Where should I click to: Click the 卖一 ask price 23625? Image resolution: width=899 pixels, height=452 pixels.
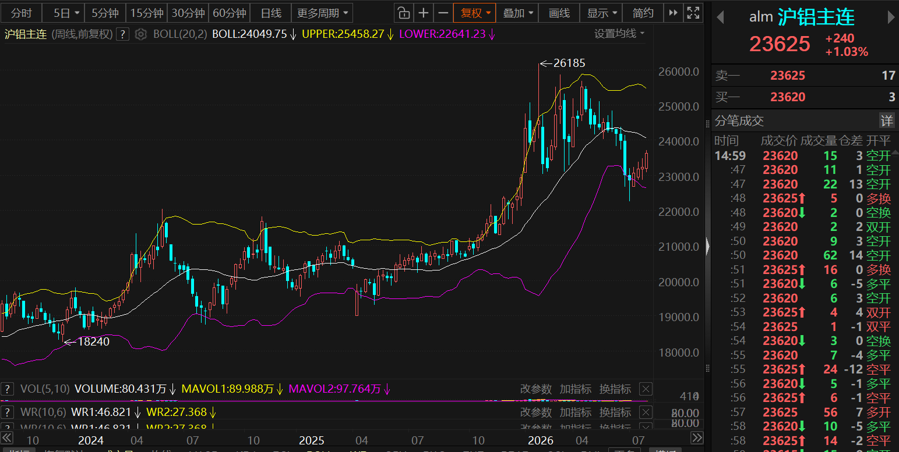[x=788, y=75]
